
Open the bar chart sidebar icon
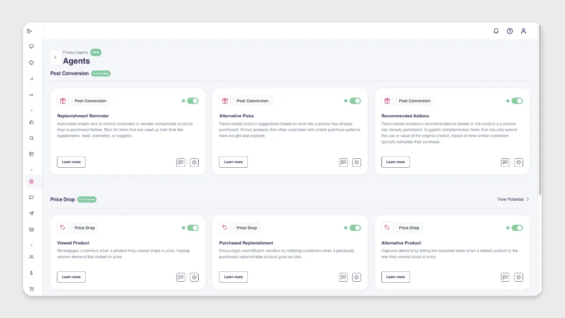tap(32, 79)
